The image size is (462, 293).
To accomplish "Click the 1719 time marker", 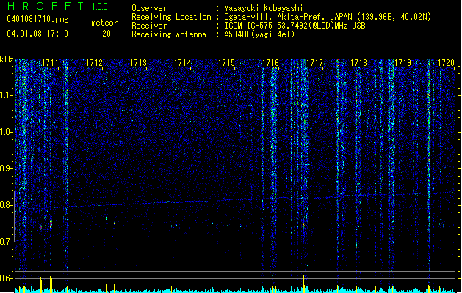I will pos(403,63).
